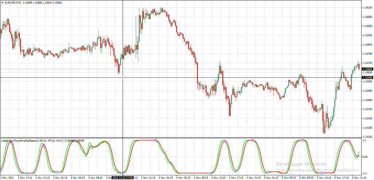The image size is (374, 180).
Task: Click the current price tag 1.15656
Action: [367, 69]
